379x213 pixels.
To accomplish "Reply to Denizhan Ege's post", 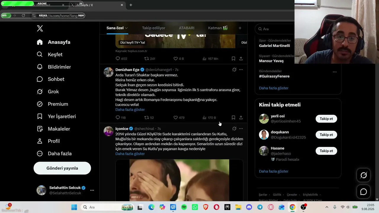I will (x=121, y=117).
